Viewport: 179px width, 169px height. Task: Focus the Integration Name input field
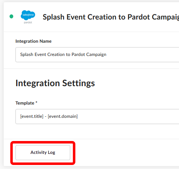coord(97,54)
